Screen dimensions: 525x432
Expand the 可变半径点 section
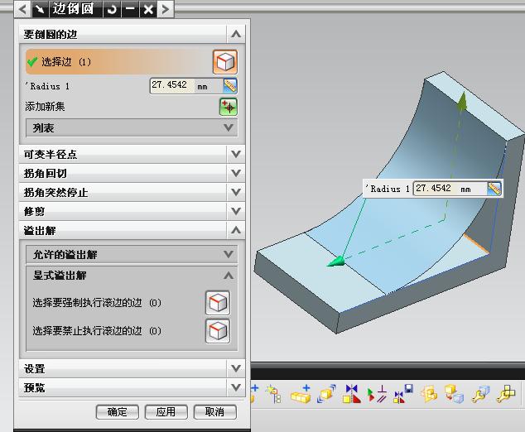236,154
